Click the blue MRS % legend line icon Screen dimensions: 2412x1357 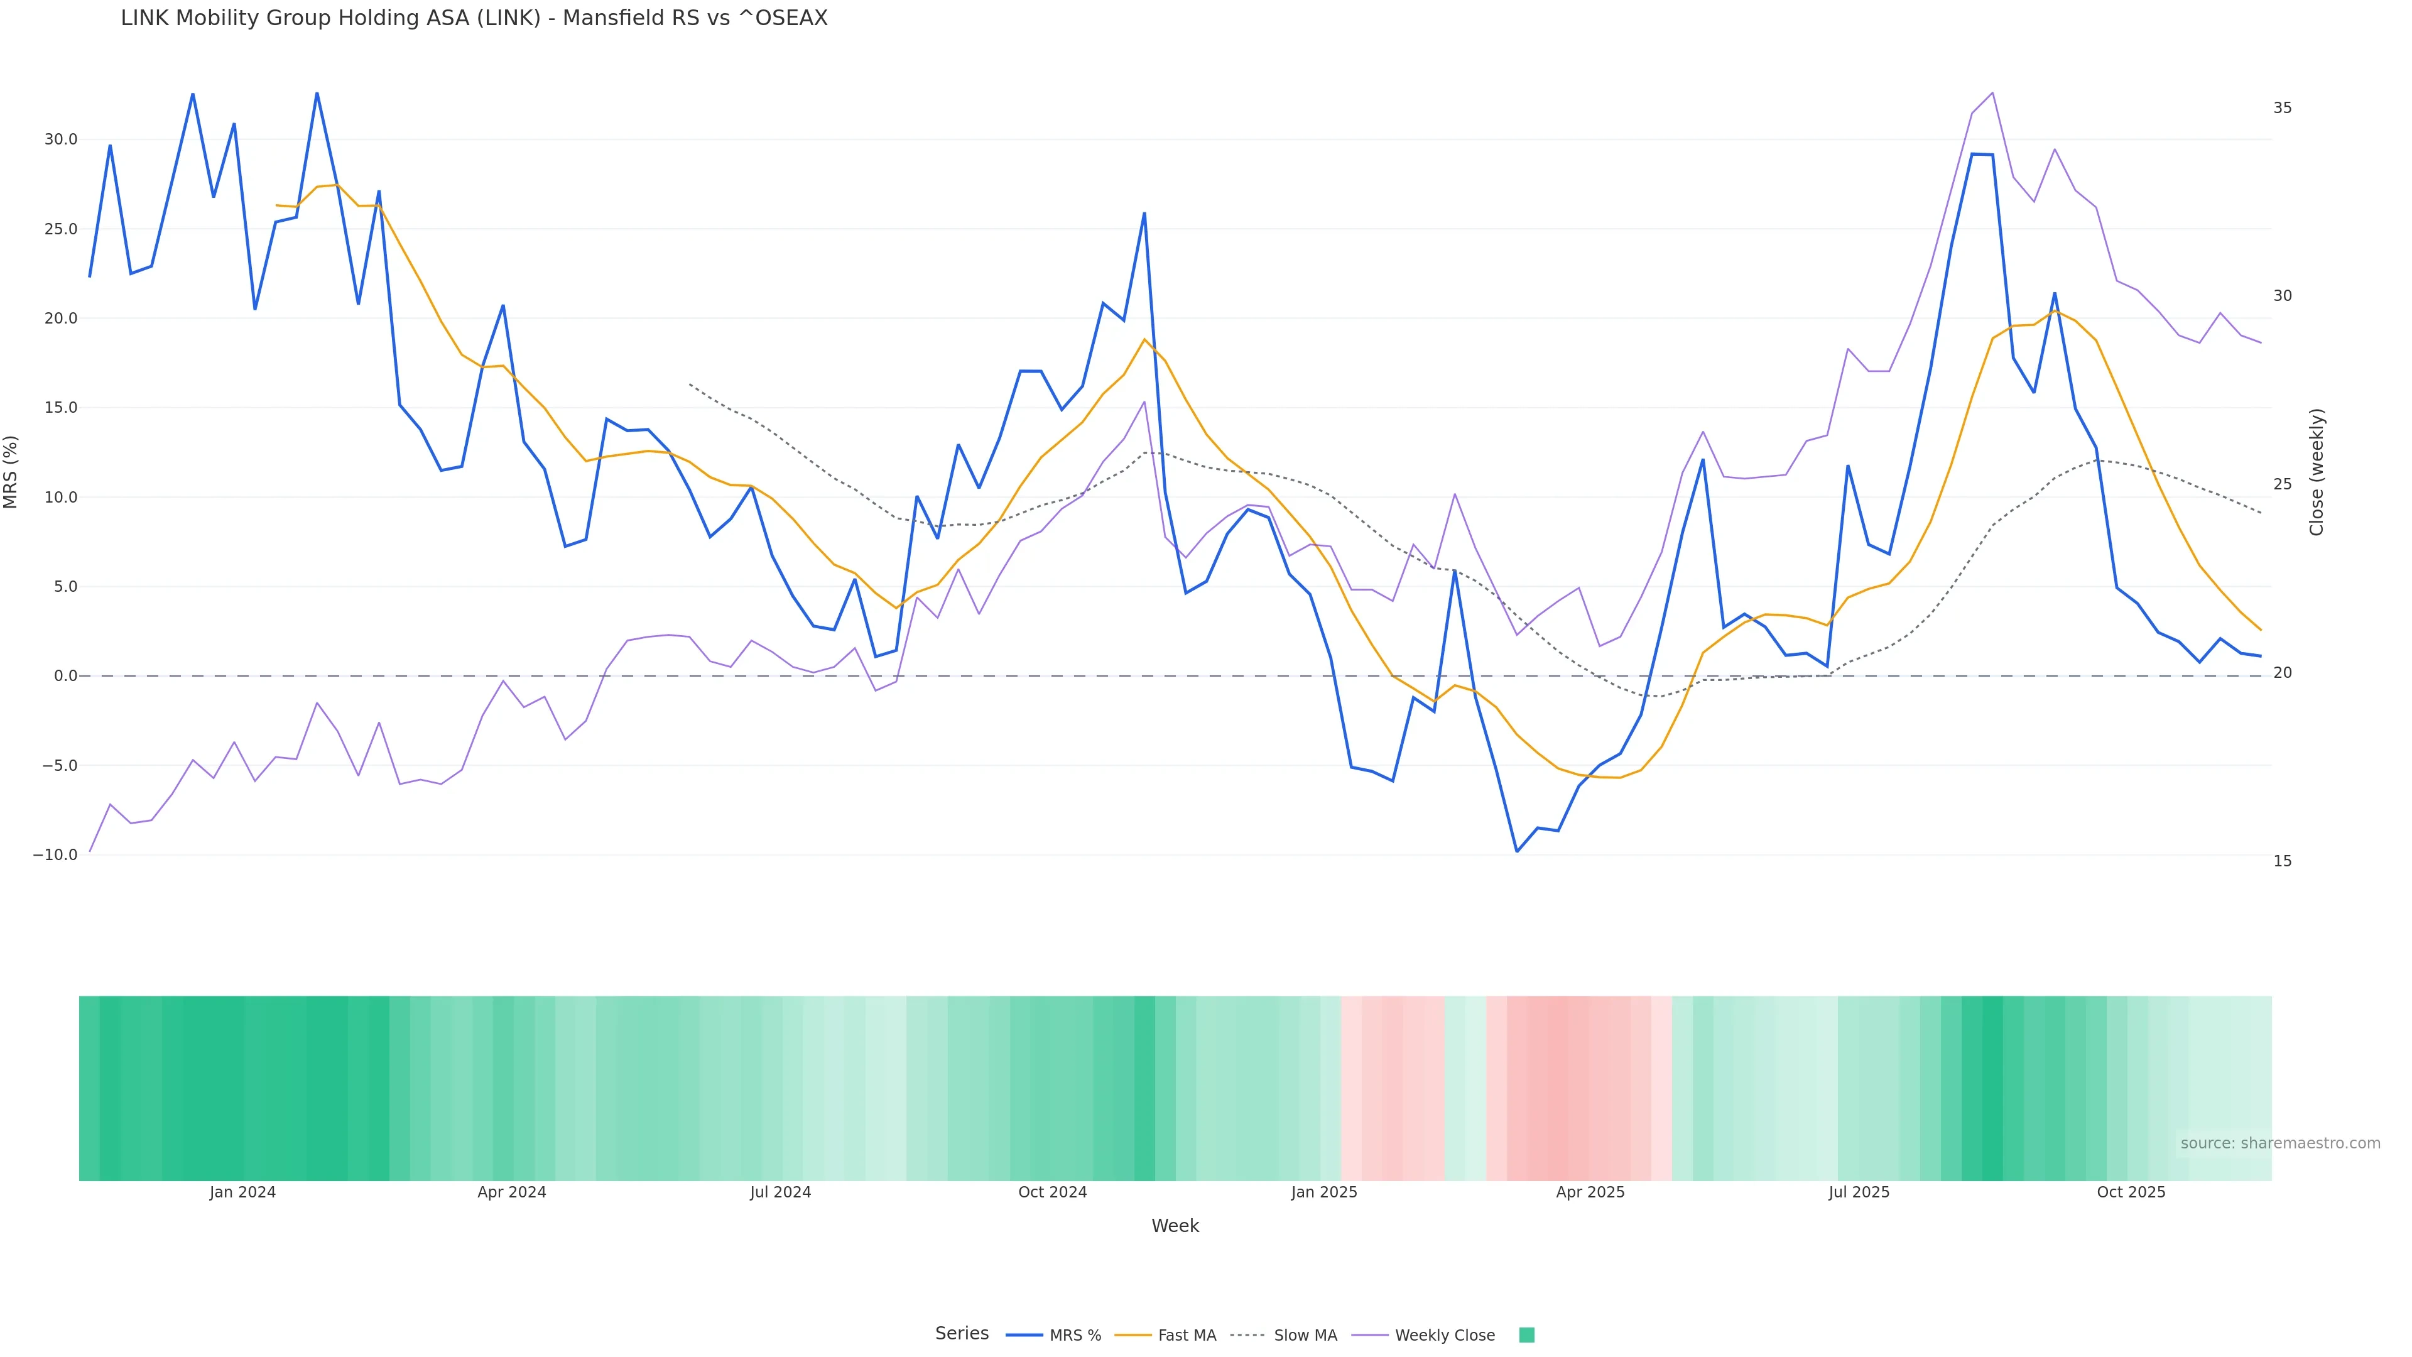click(1023, 1336)
